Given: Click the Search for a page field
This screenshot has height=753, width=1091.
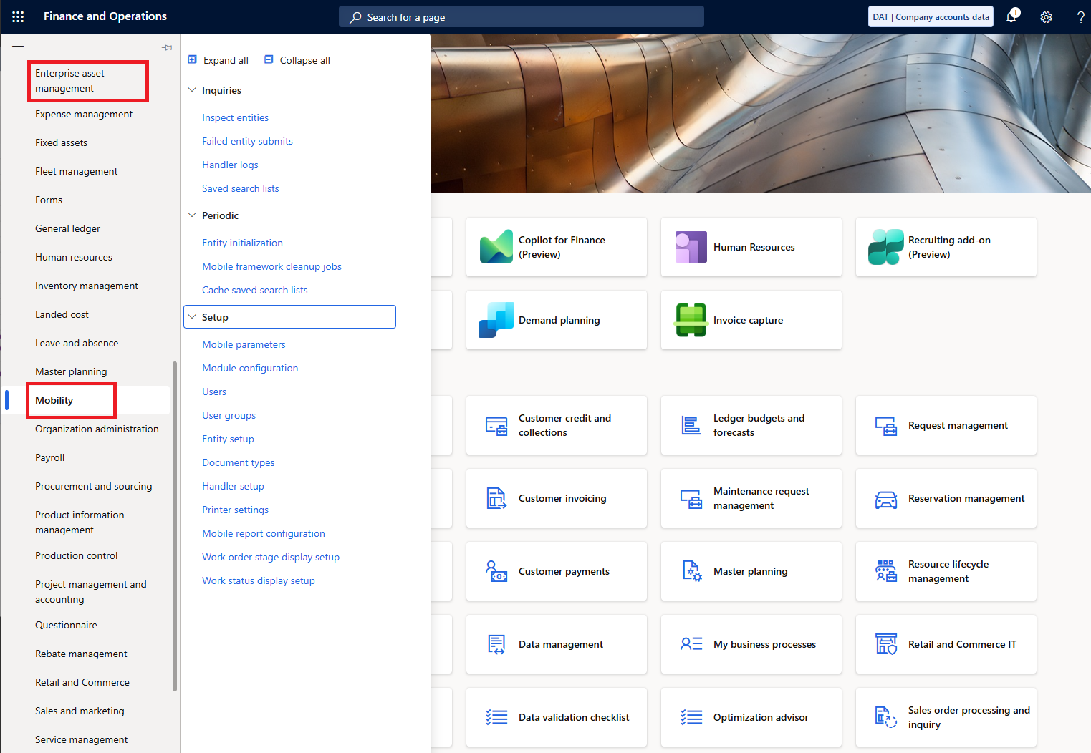Looking at the screenshot, I should click(521, 17).
